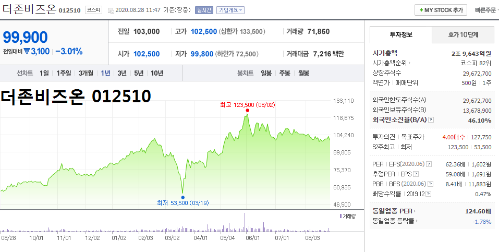Click the help icon next to PER EPS(2020.06)
Viewport: 499px width, 252px height.
(429, 164)
